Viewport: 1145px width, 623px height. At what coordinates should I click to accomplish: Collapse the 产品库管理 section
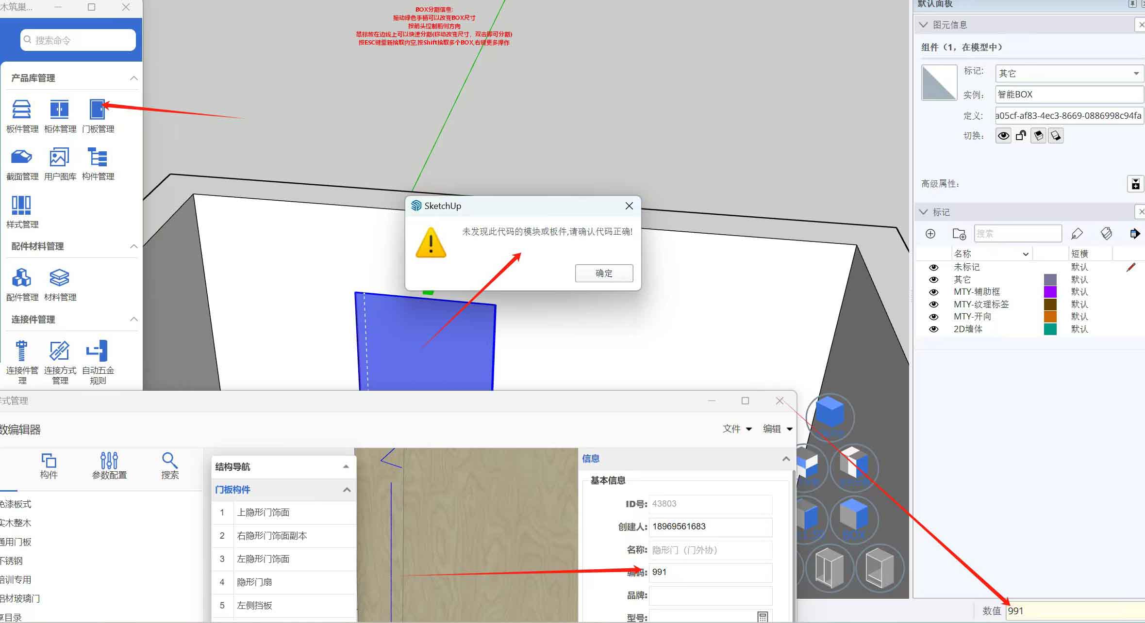tap(134, 78)
